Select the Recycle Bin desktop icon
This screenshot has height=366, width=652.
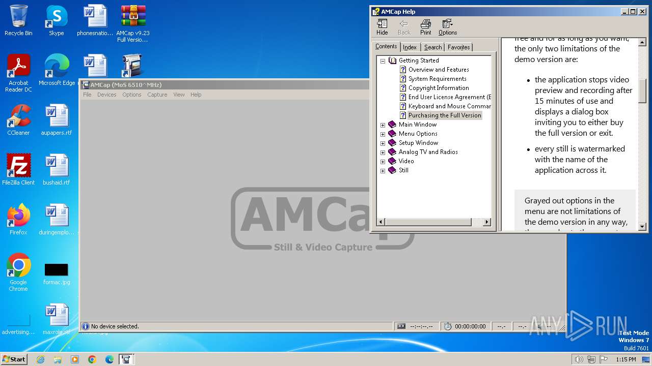click(18, 20)
